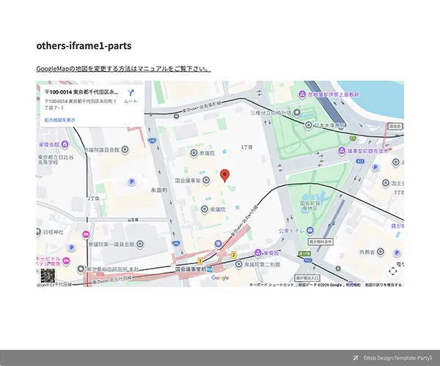440x366 pixels.
Task: Click the 利用規約 terms link
Action: click(353, 284)
